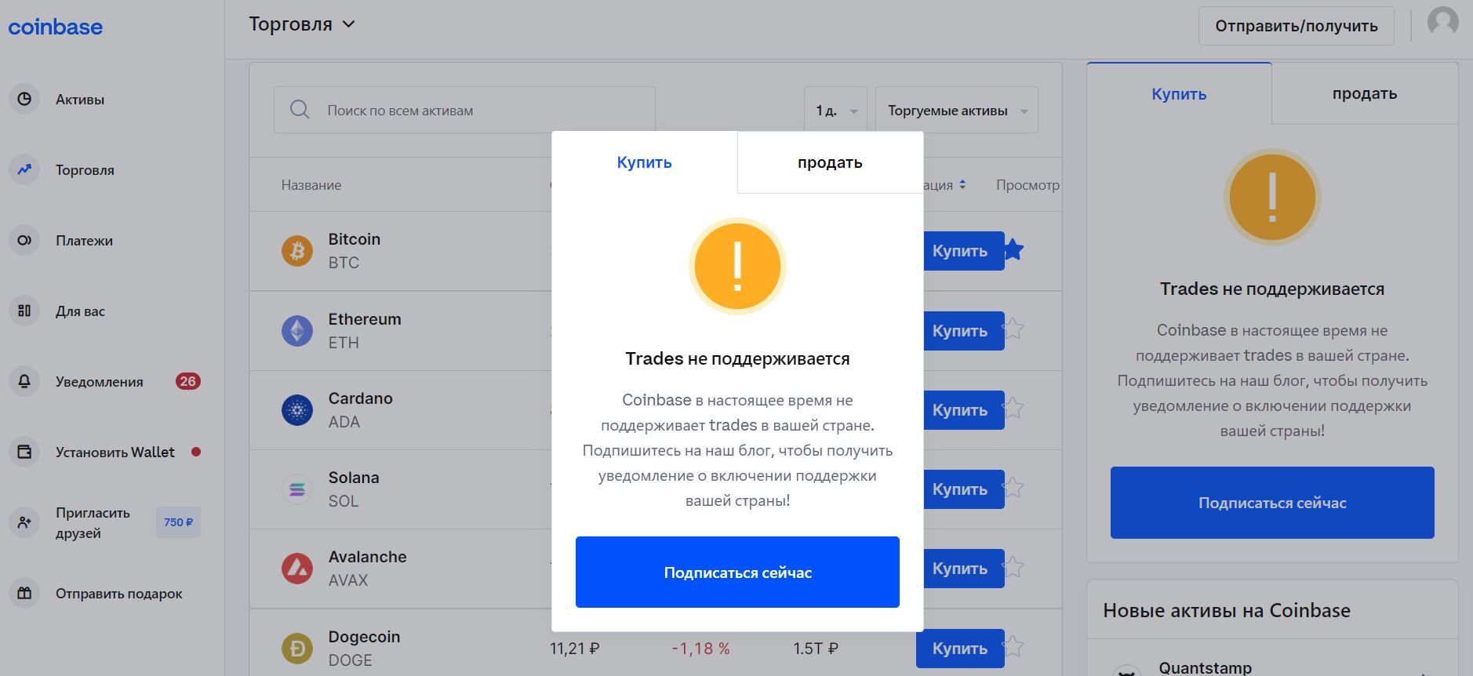Open the Торгуемые активы filter dropdown
The image size is (1473, 676).
click(x=957, y=110)
